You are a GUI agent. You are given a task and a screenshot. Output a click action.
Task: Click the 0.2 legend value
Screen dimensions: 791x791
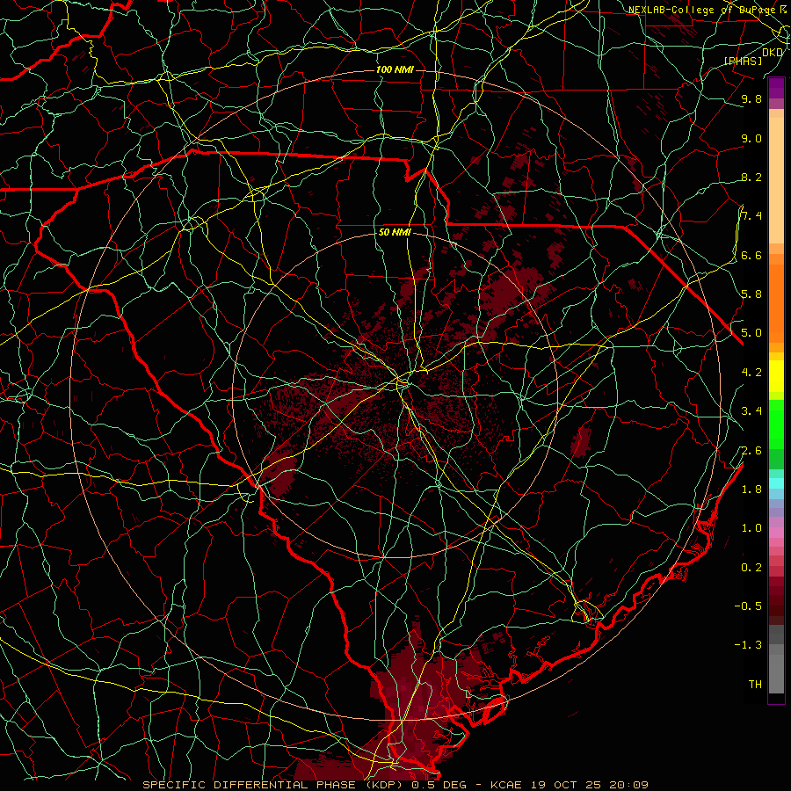point(751,568)
